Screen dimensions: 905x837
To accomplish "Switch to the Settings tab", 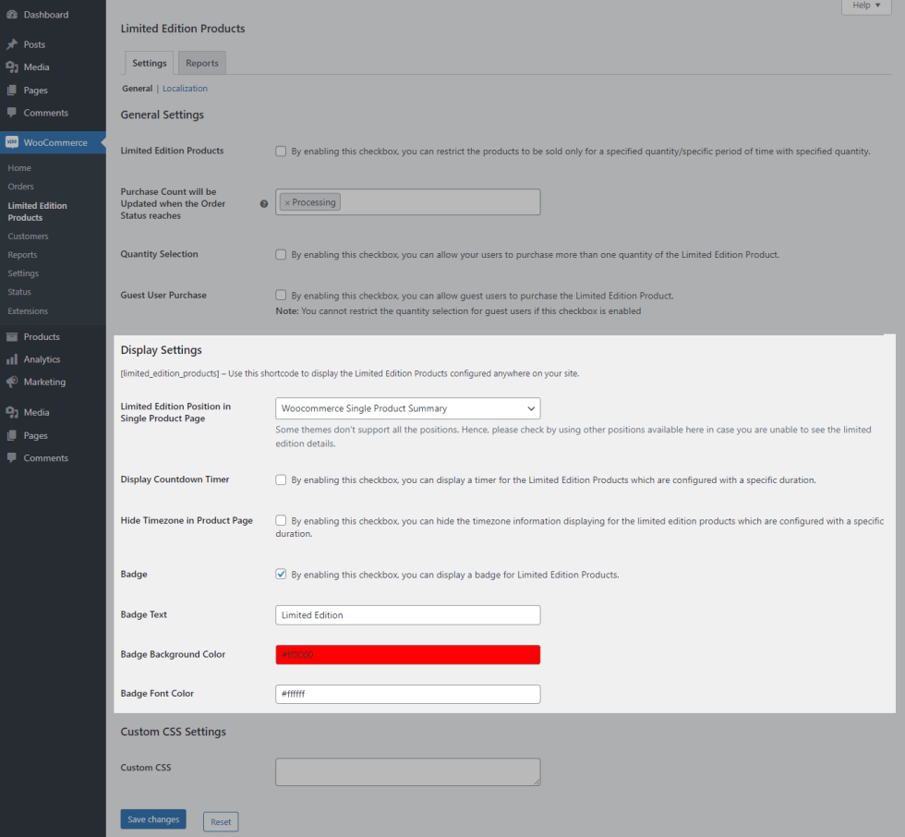I will click(149, 63).
